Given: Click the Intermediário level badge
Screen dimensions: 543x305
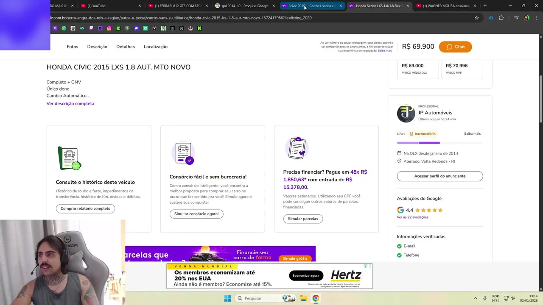Looking at the screenshot, I should pos(423,134).
